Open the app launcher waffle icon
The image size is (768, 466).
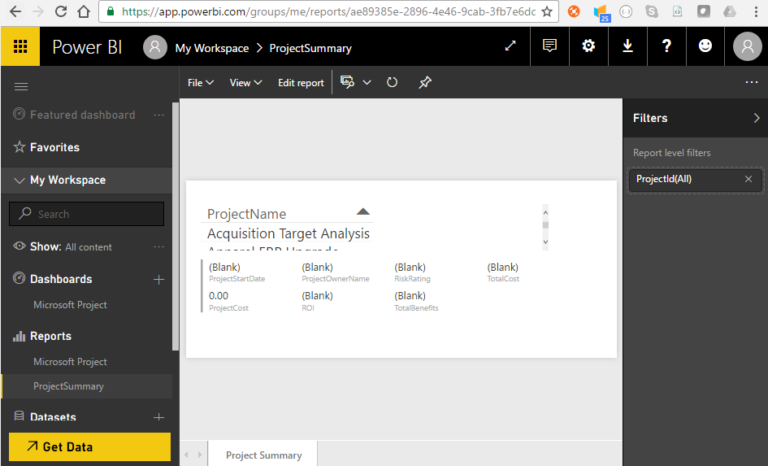coord(20,46)
